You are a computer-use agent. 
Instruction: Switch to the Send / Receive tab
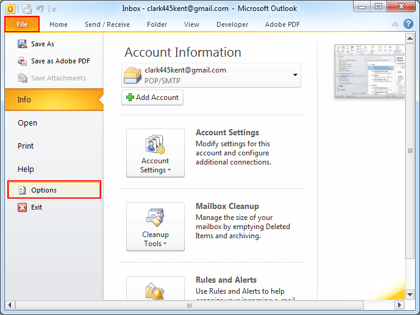pos(107,24)
